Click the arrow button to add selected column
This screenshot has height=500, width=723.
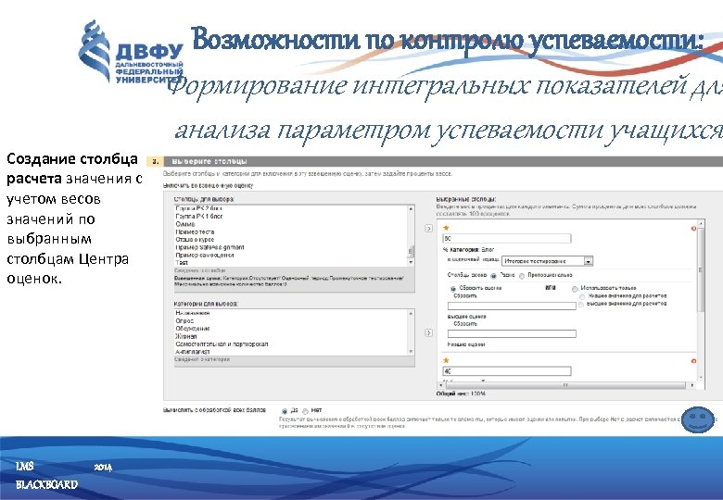428,229
